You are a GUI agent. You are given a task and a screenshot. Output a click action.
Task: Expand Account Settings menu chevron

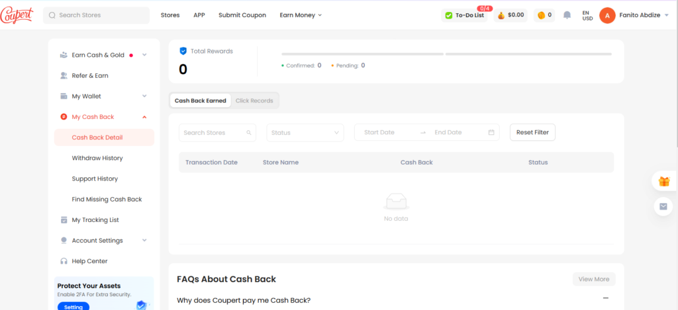[144, 241]
